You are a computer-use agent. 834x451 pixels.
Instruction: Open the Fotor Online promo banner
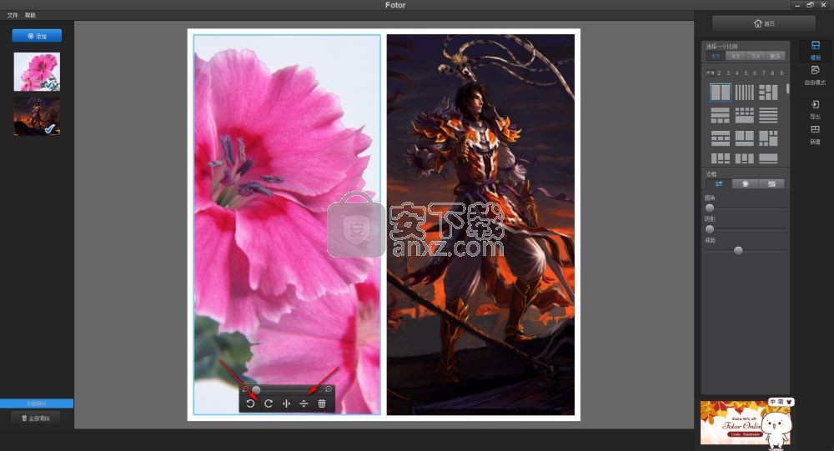(x=745, y=423)
